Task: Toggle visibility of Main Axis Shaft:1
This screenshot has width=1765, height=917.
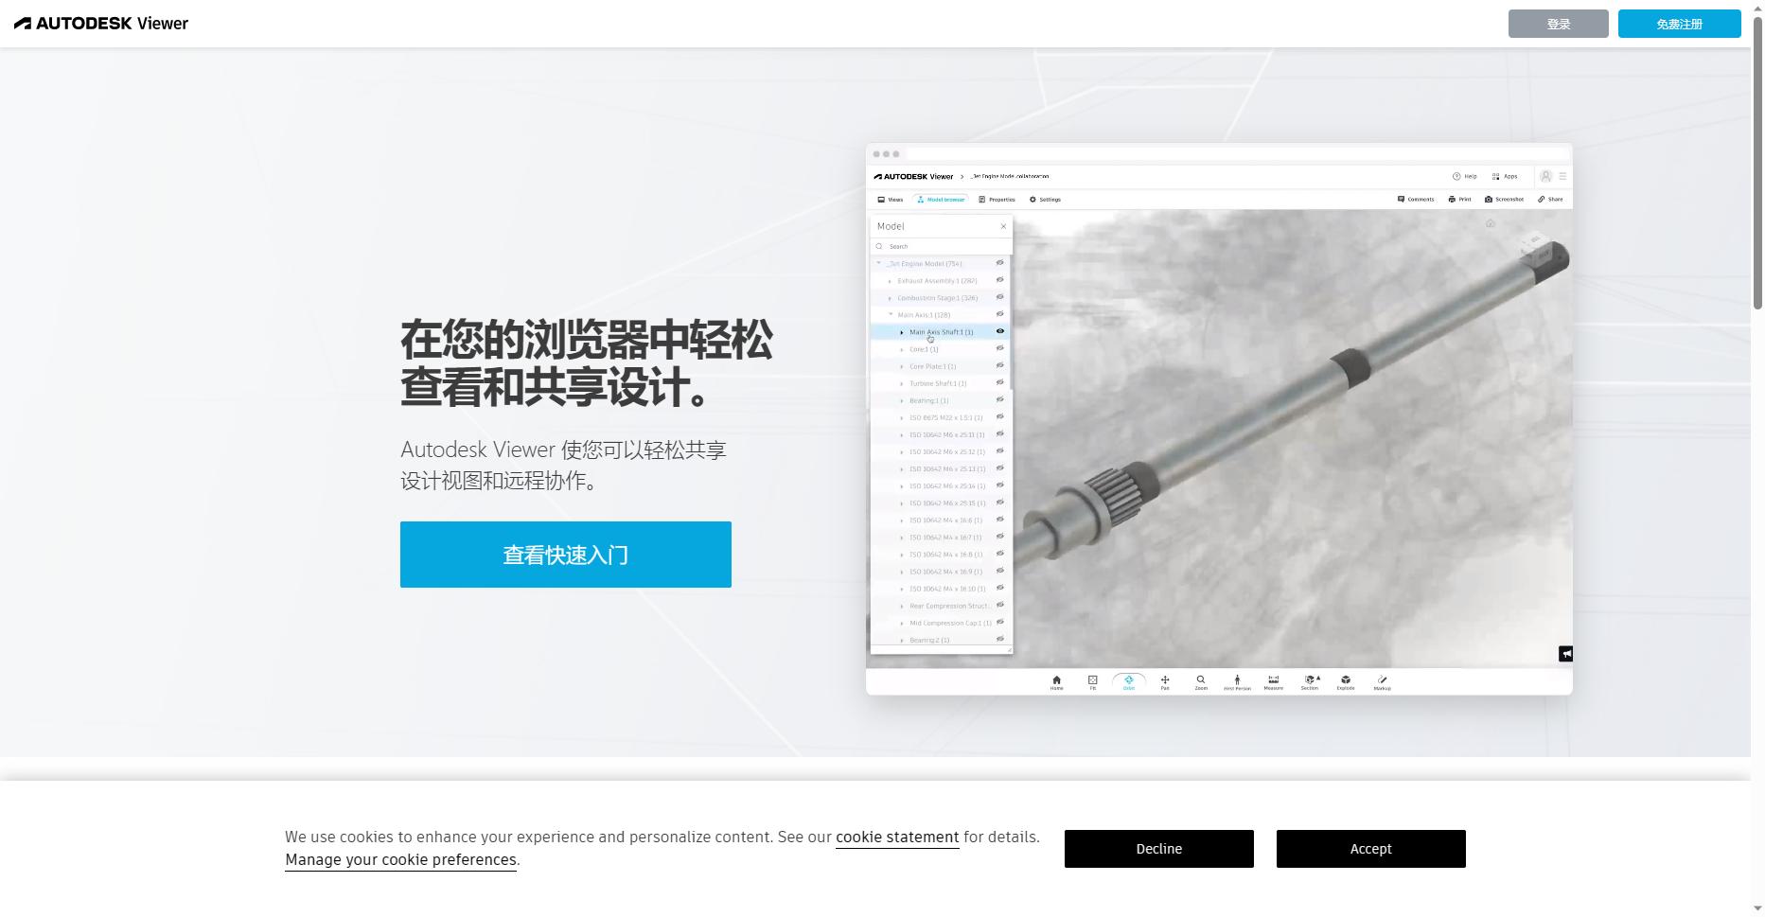Action: pyautogui.click(x=999, y=331)
